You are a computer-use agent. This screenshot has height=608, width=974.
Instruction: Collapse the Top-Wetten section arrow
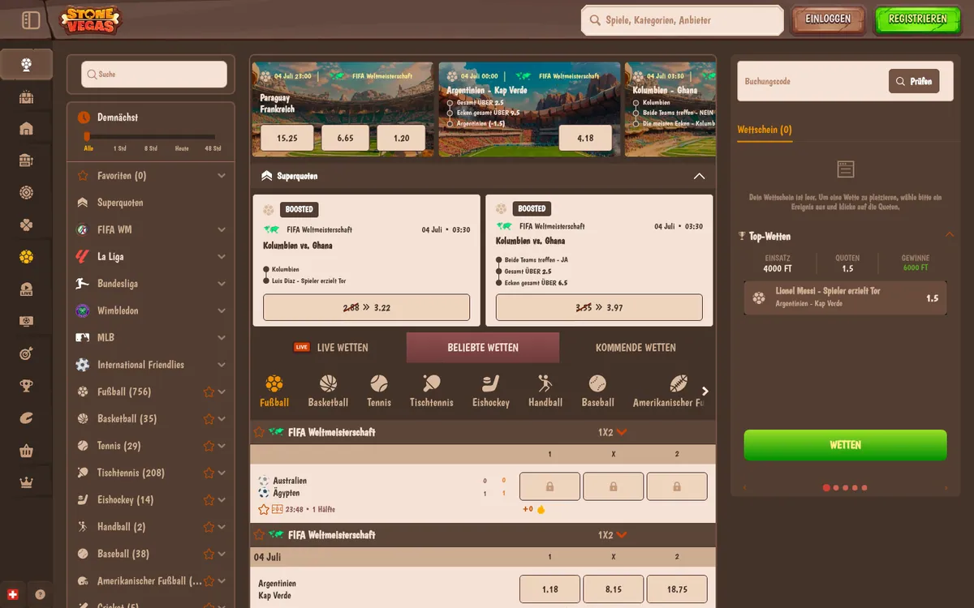(950, 236)
